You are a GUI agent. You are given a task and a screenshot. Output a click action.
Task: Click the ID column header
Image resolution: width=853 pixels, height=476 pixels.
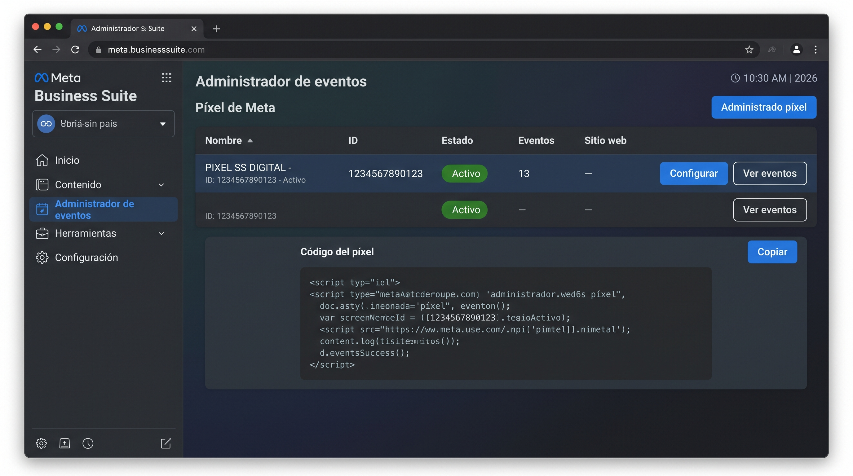point(353,140)
